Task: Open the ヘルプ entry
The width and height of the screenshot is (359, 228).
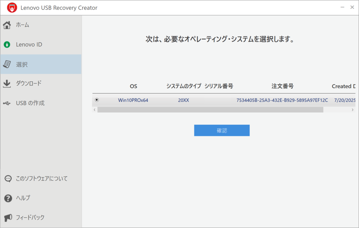Action: [x=41, y=198]
